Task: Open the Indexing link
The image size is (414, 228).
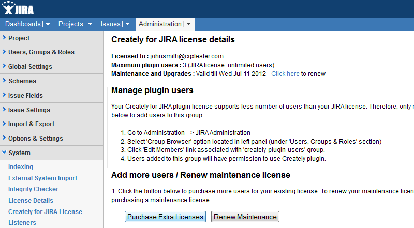Action: [x=21, y=167]
